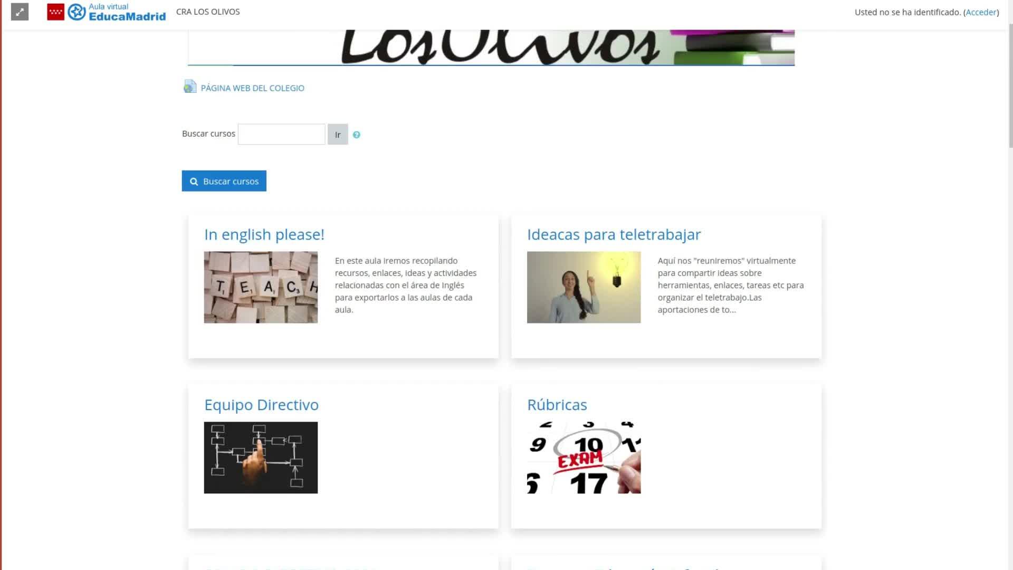
Task: Open the In english please! course
Action: coord(264,234)
